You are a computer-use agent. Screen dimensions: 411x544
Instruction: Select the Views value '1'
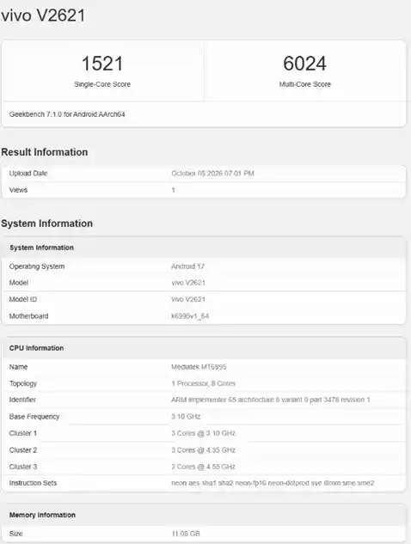point(173,190)
